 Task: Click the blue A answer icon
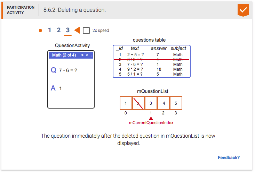pyautogui.click(x=53, y=88)
